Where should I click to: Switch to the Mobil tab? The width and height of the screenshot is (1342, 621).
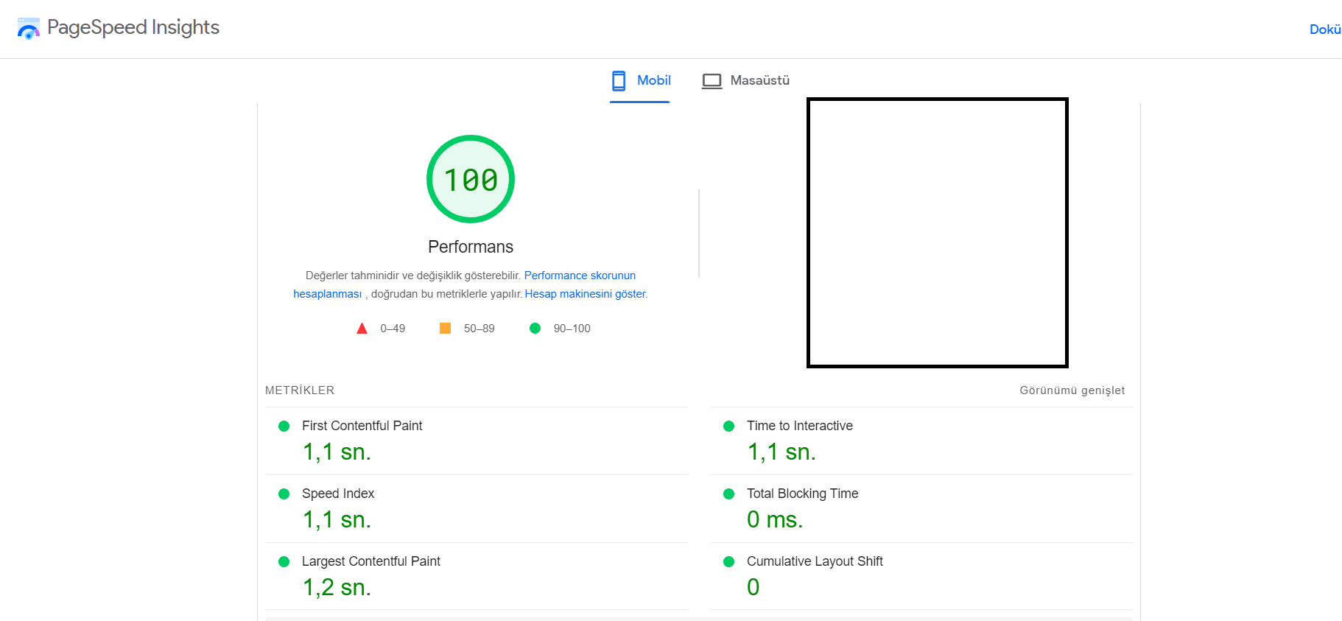coord(640,81)
